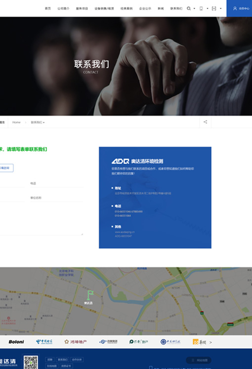Open the 鸿坤地产 partner logo
The width and height of the screenshot is (252, 369).
pyautogui.click(x=76, y=342)
